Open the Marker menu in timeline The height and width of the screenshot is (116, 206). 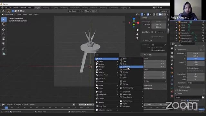pos(32,104)
